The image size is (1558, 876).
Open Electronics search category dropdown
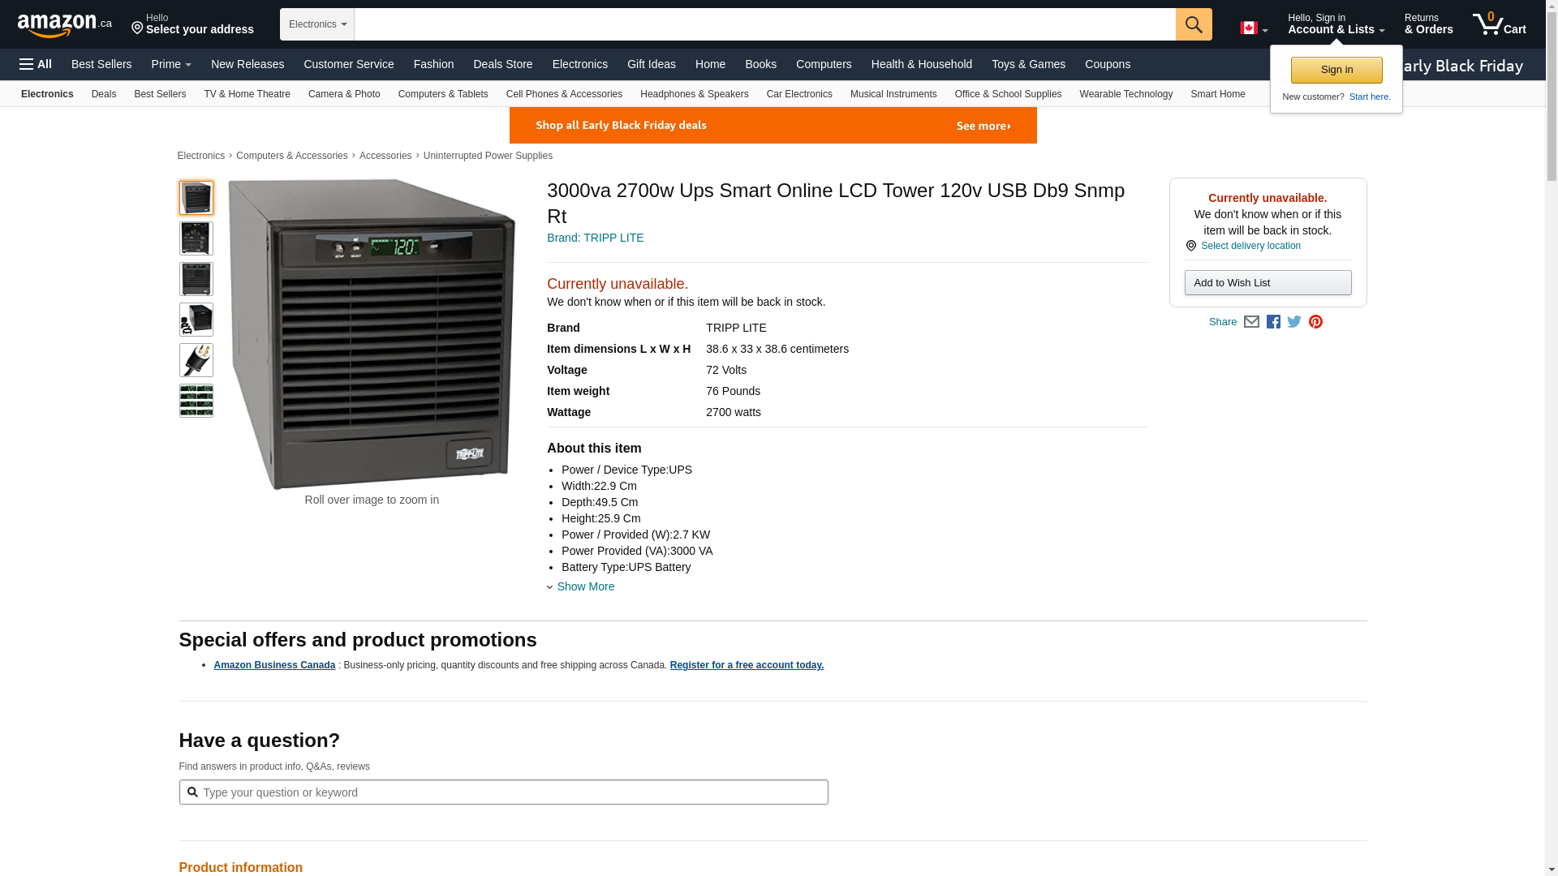[317, 24]
